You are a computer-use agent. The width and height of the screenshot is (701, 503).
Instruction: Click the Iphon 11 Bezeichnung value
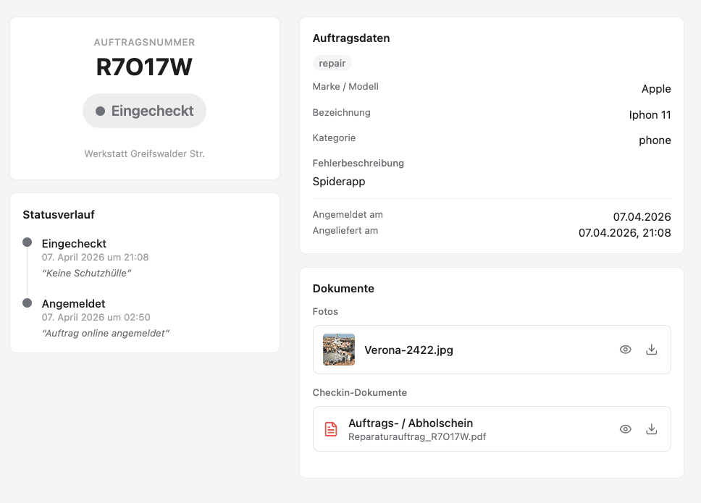650,115
